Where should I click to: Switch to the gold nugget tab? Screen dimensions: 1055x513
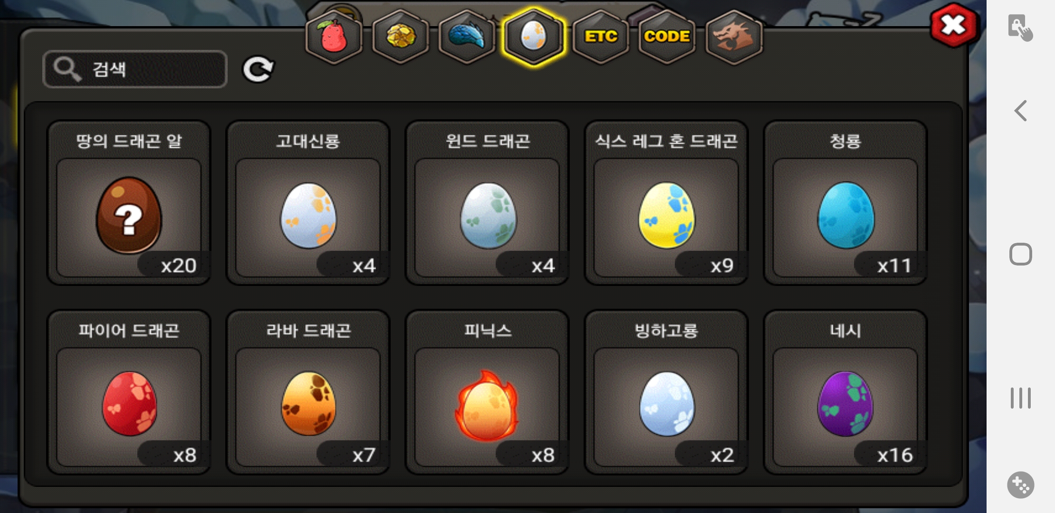pyautogui.click(x=401, y=37)
